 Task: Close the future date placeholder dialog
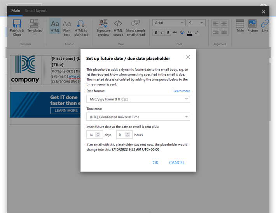pos(188,57)
